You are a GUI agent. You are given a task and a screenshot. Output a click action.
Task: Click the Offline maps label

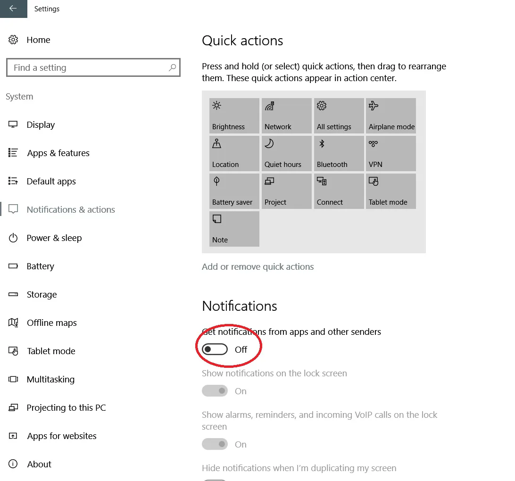point(51,323)
